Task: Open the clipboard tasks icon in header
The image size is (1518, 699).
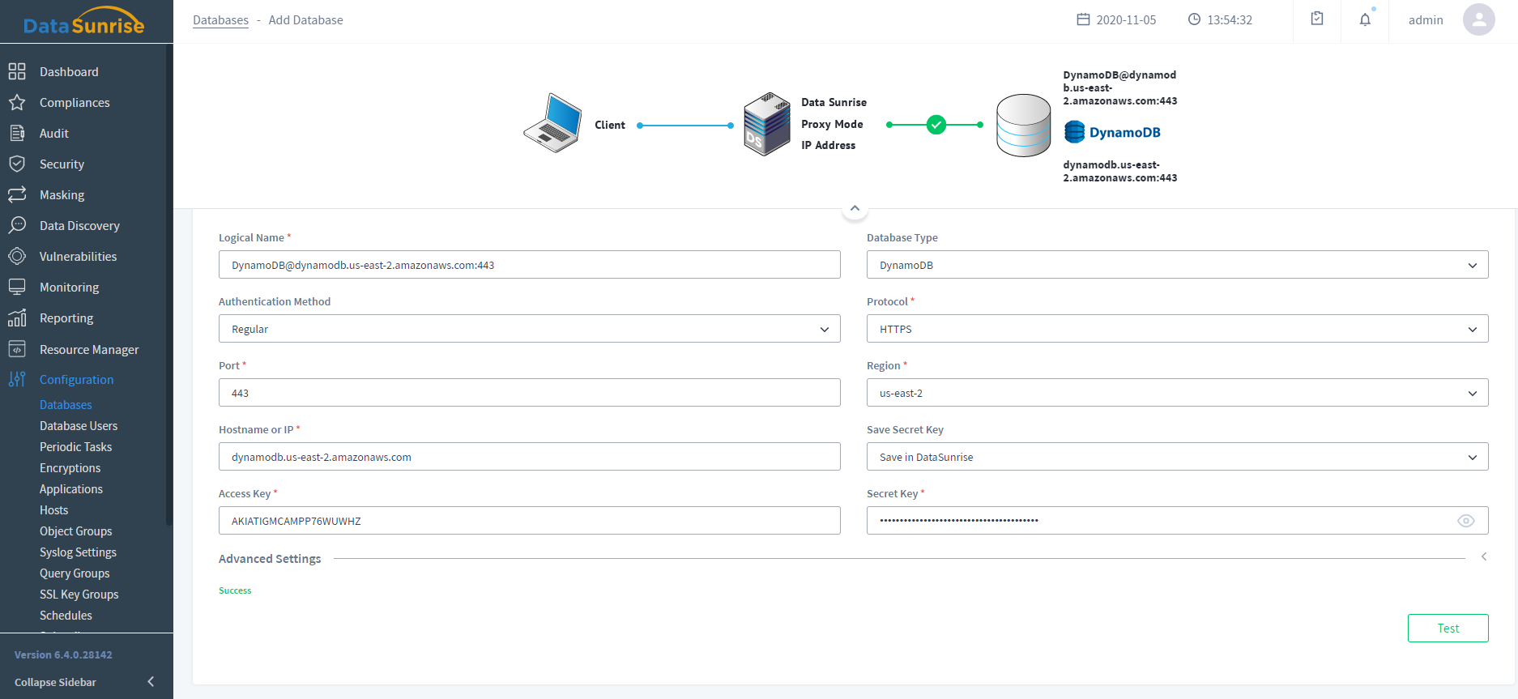Action: pos(1317,19)
